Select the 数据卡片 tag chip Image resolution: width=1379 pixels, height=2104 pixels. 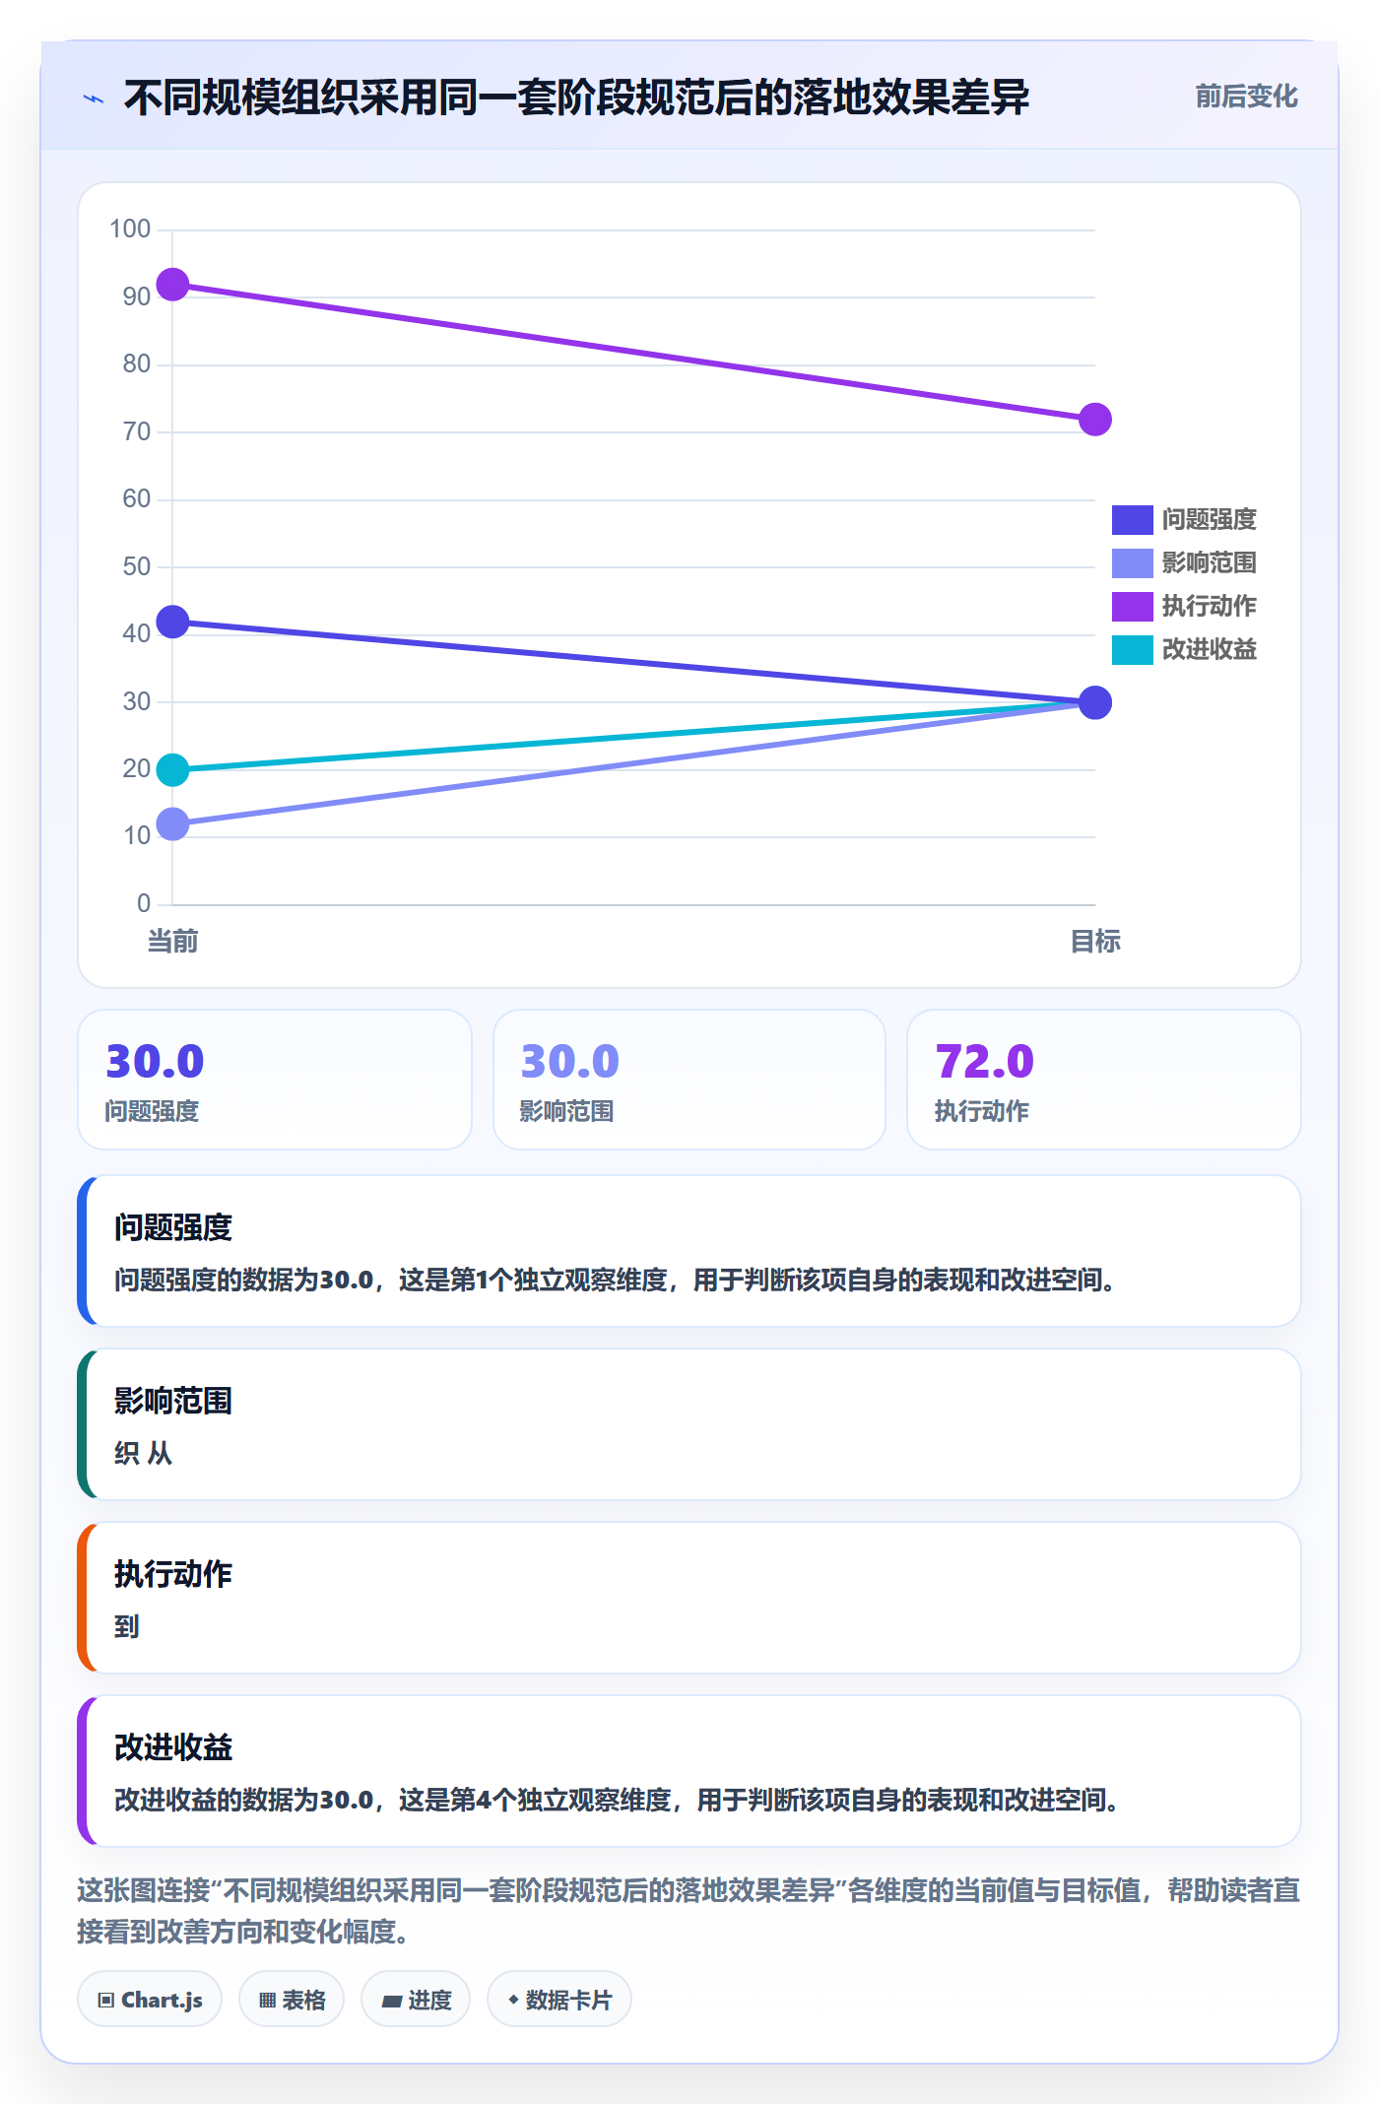click(559, 2000)
